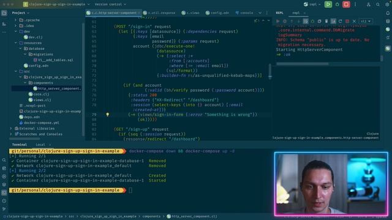
Task: Open the Project tool window folder icon
Action: (x=4, y=13)
